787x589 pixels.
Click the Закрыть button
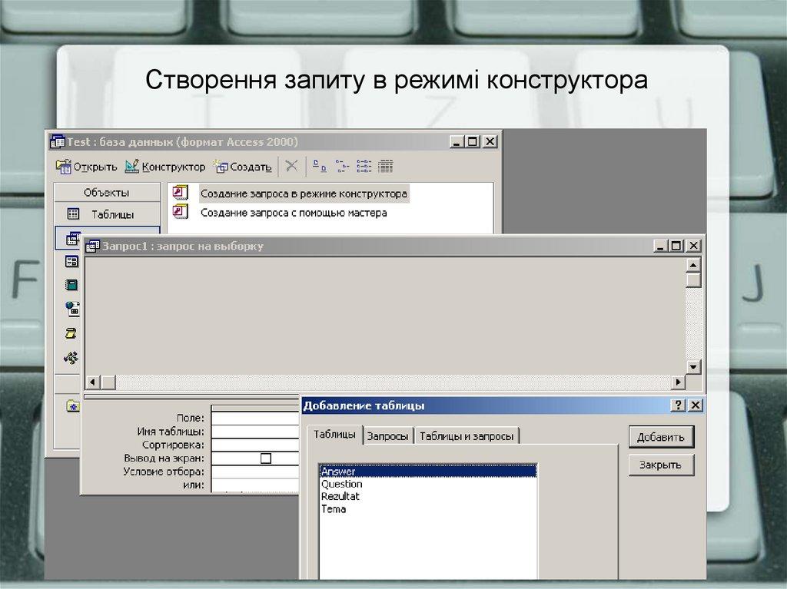coord(660,464)
